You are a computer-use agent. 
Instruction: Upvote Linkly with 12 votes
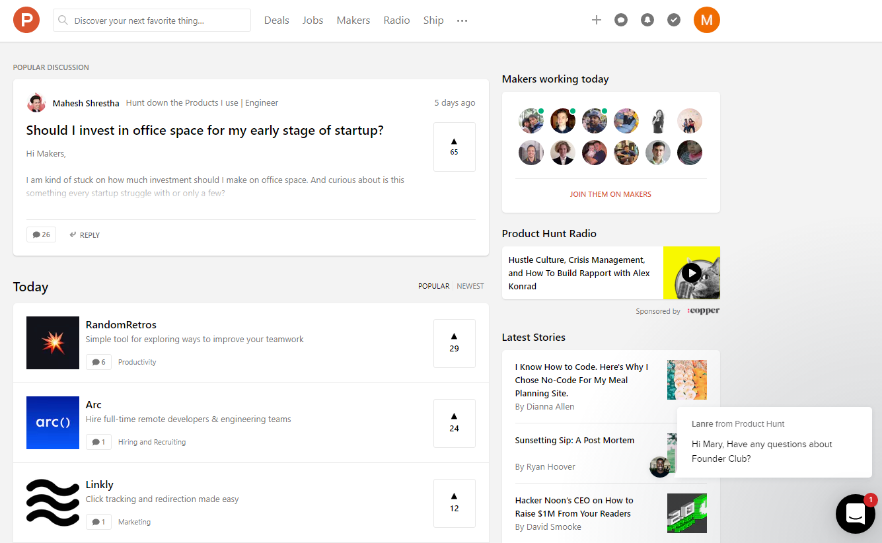point(455,503)
